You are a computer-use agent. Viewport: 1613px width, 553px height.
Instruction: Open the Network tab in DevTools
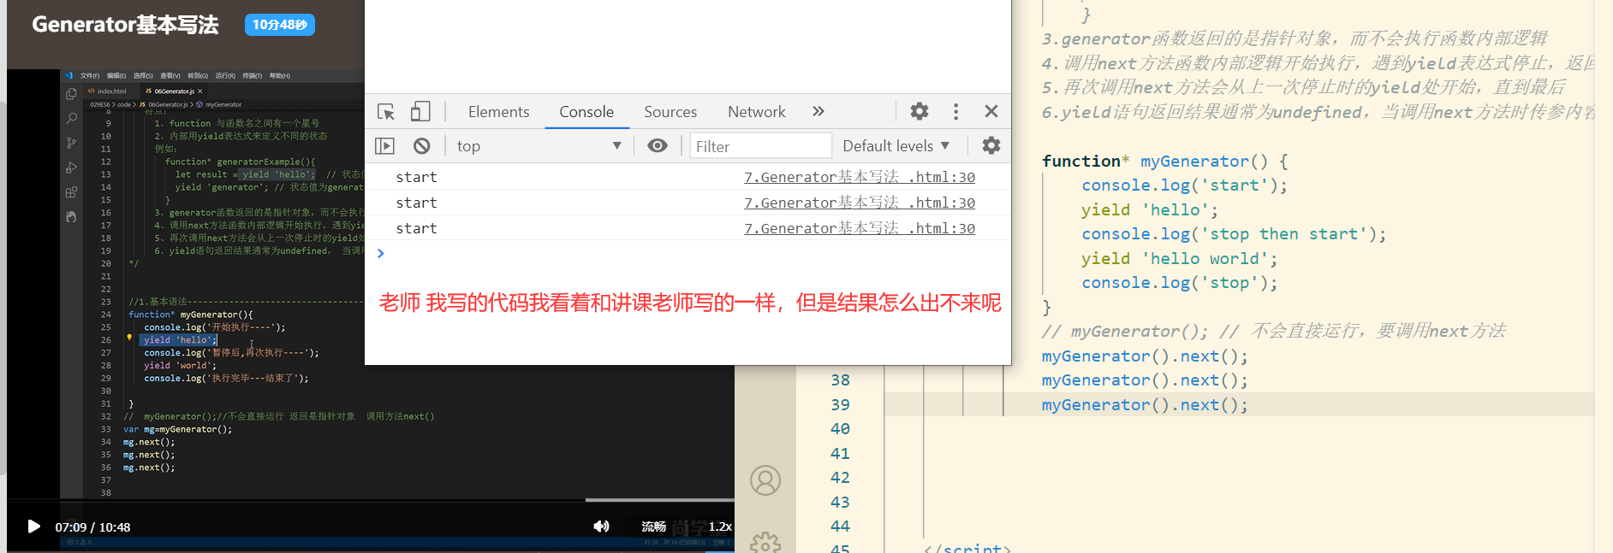click(x=756, y=112)
